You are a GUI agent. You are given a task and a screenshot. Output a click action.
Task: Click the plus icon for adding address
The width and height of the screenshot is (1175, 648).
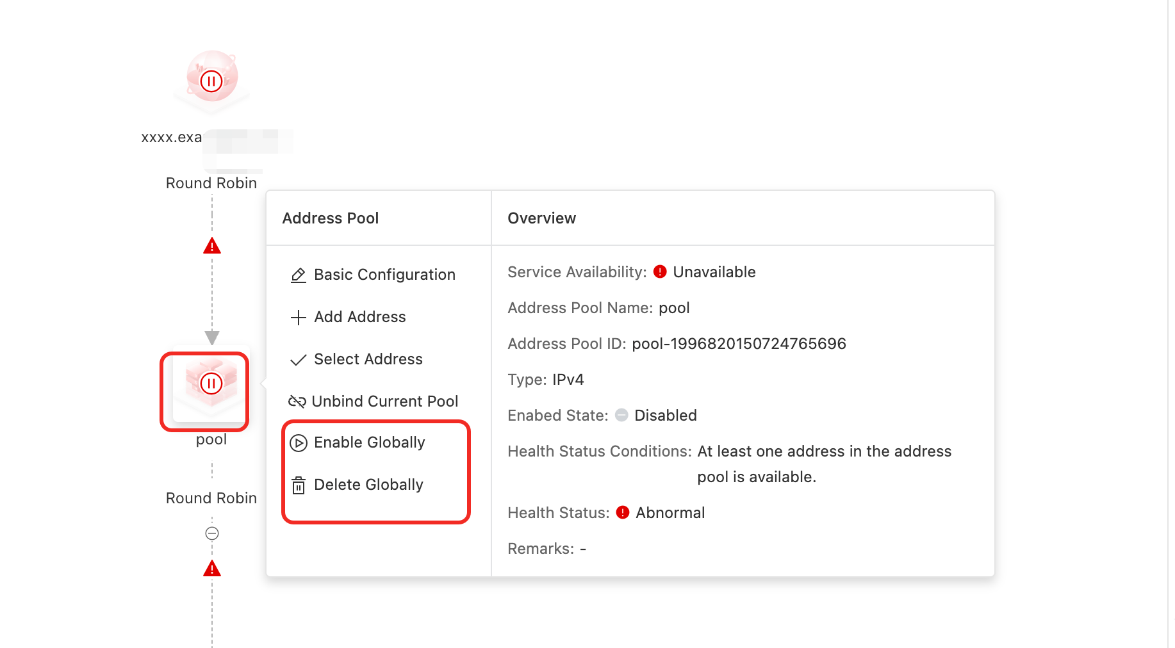pos(299,318)
